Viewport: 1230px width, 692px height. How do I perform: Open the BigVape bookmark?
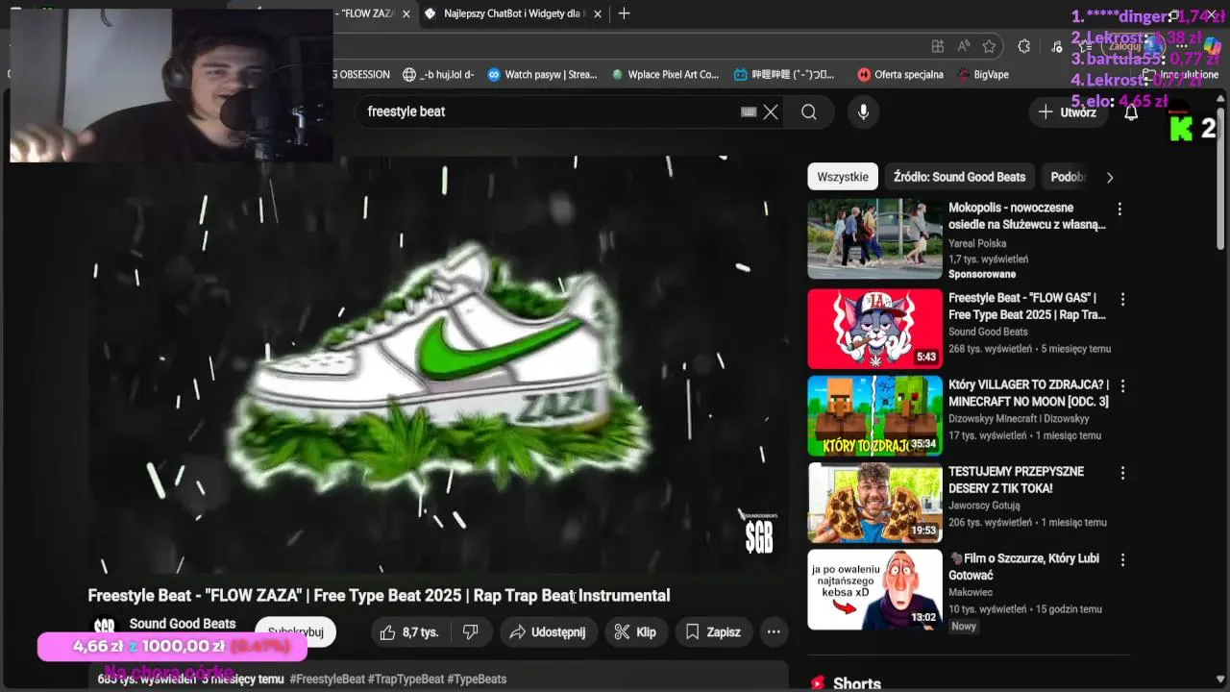point(982,74)
